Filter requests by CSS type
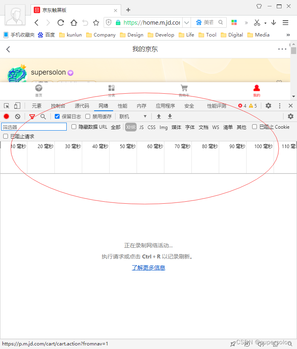The width and height of the screenshot is (297, 349). (151, 127)
